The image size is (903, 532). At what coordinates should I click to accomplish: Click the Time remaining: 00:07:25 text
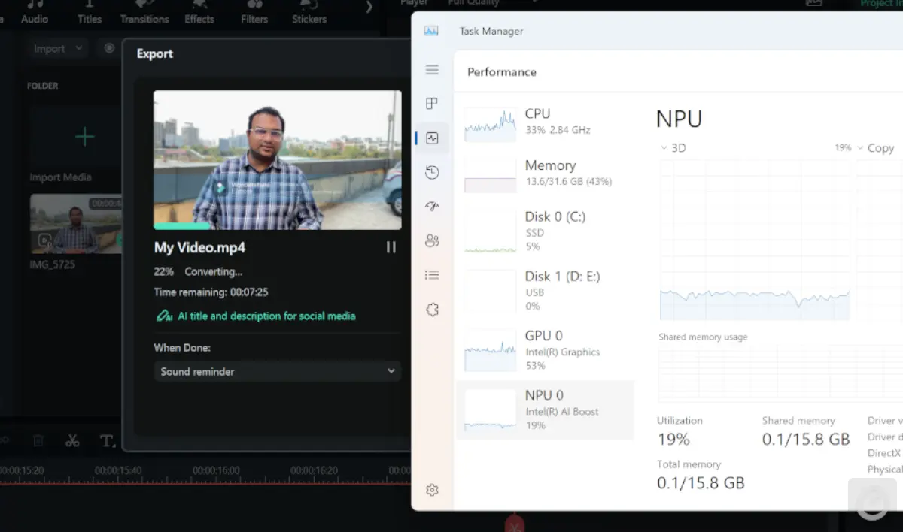point(211,292)
